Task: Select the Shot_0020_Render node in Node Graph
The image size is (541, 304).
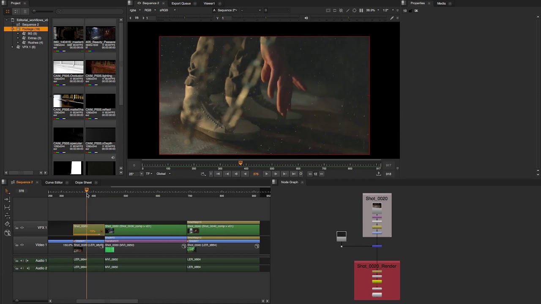Action: click(x=377, y=280)
